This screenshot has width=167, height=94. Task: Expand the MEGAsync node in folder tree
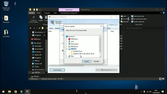[x=67, y=39]
